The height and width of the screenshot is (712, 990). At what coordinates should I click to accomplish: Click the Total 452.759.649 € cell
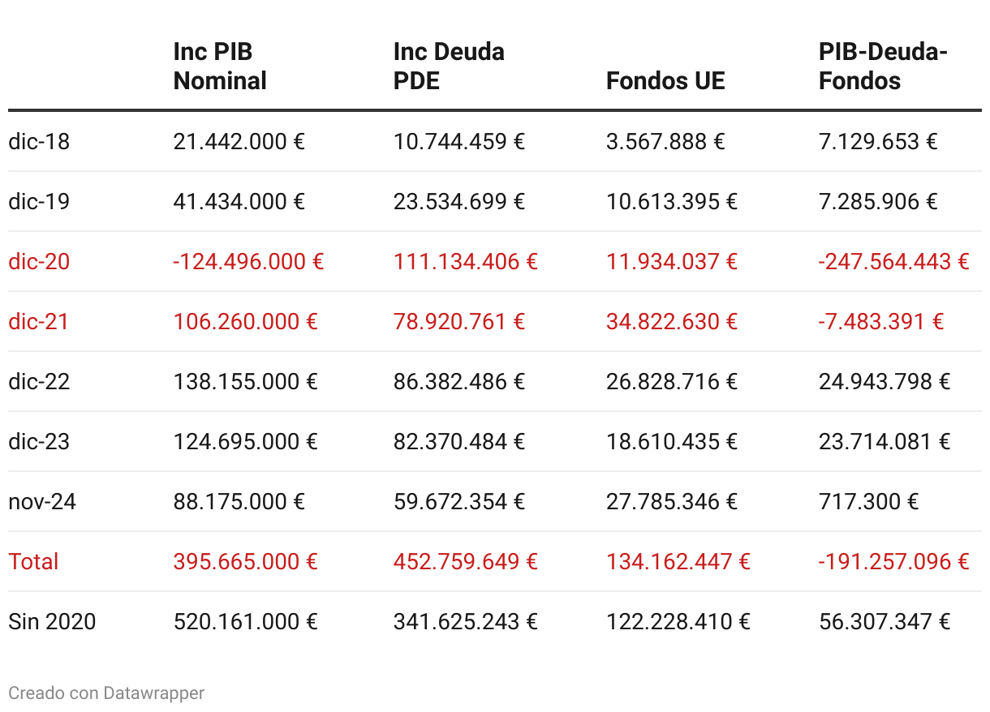tap(466, 562)
